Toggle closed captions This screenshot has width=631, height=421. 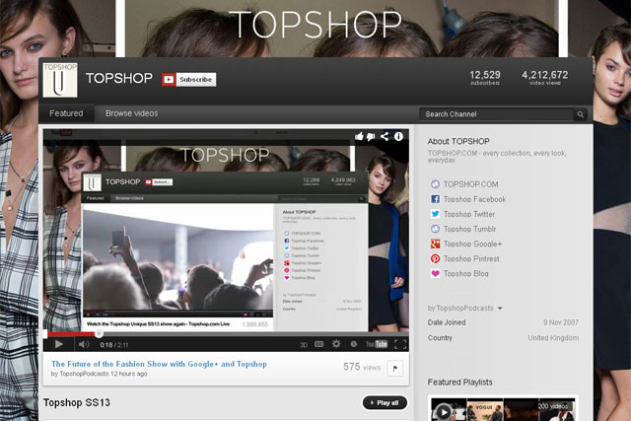coord(319,344)
